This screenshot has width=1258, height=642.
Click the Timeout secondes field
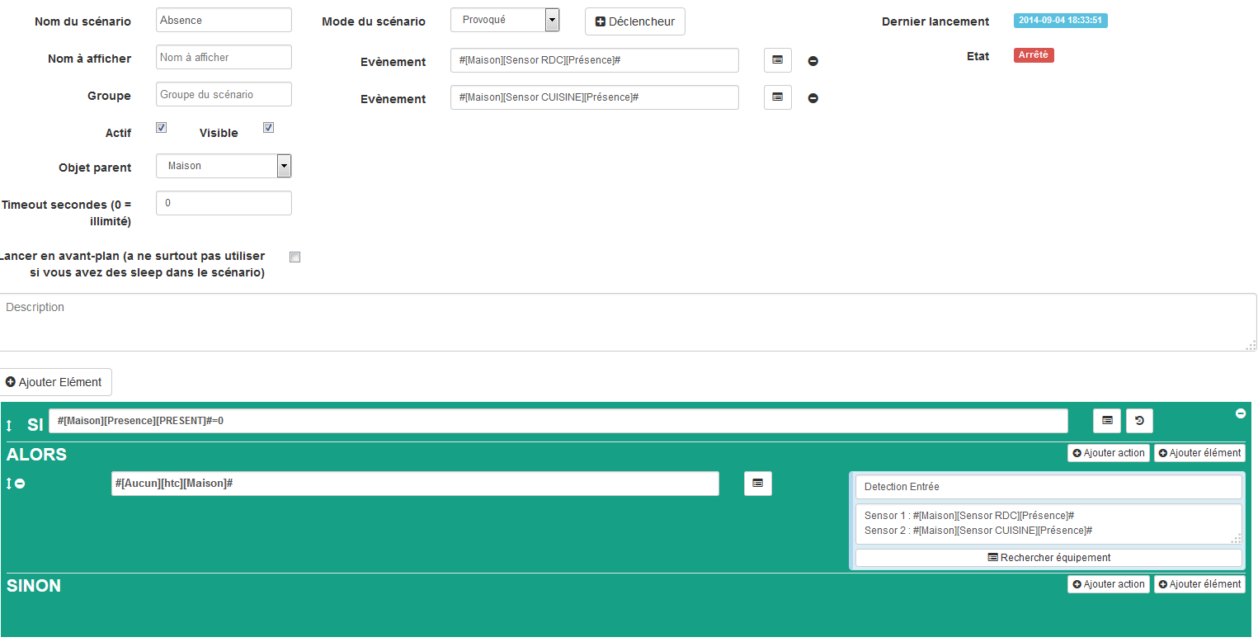(x=224, y=203)
